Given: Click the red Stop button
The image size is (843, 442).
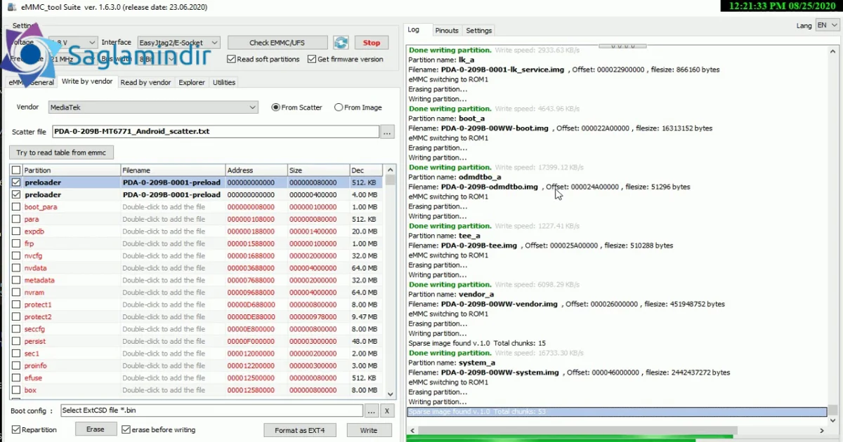Looking at the screenshot, I should click(x=372, y=43).
